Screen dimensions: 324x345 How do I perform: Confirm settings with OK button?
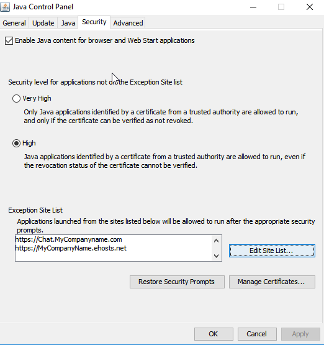[214, 334]
